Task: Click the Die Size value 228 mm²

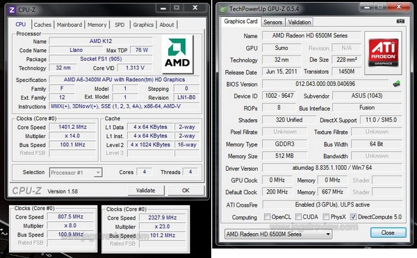Action: [x=346, y=60]
